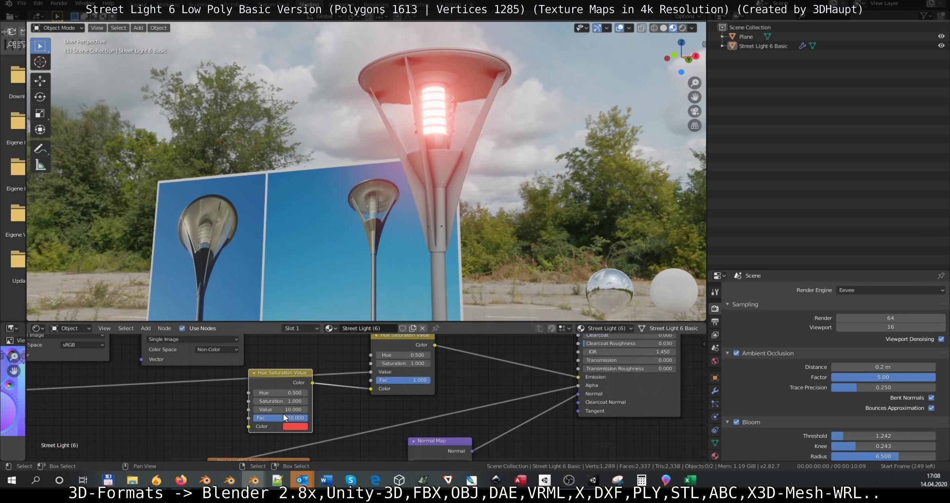This screenshot has width=950, height=503.
Task: Activate the Measure tool
Action: point(40,165)
